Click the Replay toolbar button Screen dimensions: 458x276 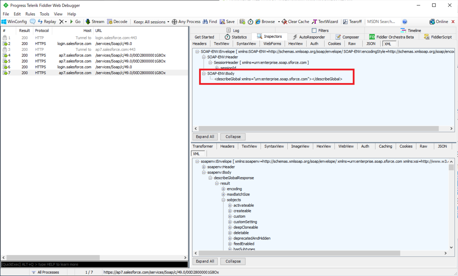point(47,22)
